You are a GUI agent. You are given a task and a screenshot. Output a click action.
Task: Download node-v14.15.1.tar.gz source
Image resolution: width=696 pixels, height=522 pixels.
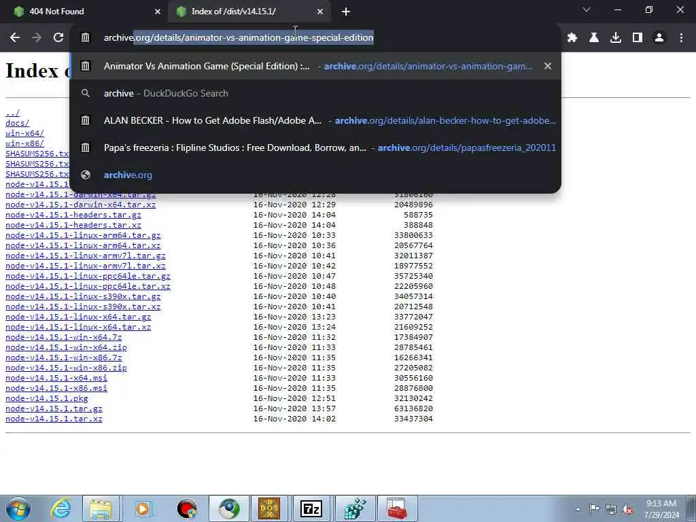click(x=54, y=408)
